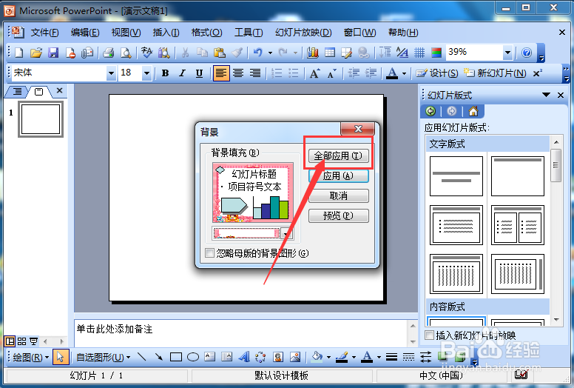Screen dimensions: 574x388
Task: Open the File menu
Action: coord(44,33)
